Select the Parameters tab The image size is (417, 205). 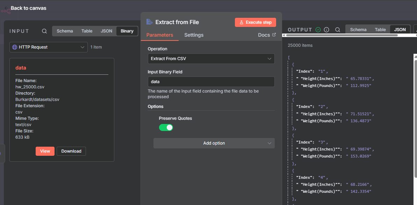(159, 35)
